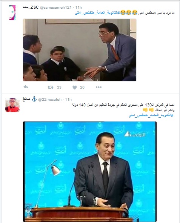Open the more options ellipsis menu
Image resolution: width=180 pixels, height=223 pixels.
pos(98,87)
